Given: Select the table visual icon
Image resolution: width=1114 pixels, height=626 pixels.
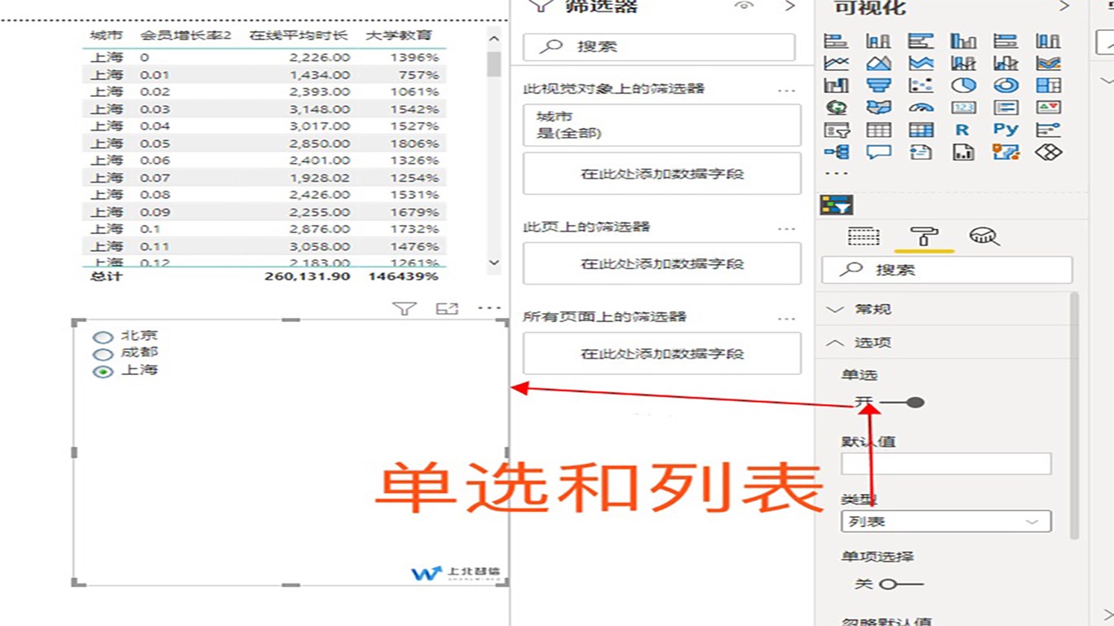Looking at the screenshot, I should point(878,130).
